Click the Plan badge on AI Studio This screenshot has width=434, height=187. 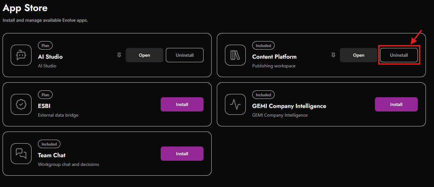[x=45, y=46]
